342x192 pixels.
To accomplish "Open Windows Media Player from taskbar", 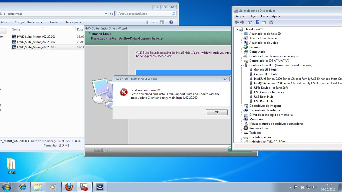I will (x=53, y=187).
